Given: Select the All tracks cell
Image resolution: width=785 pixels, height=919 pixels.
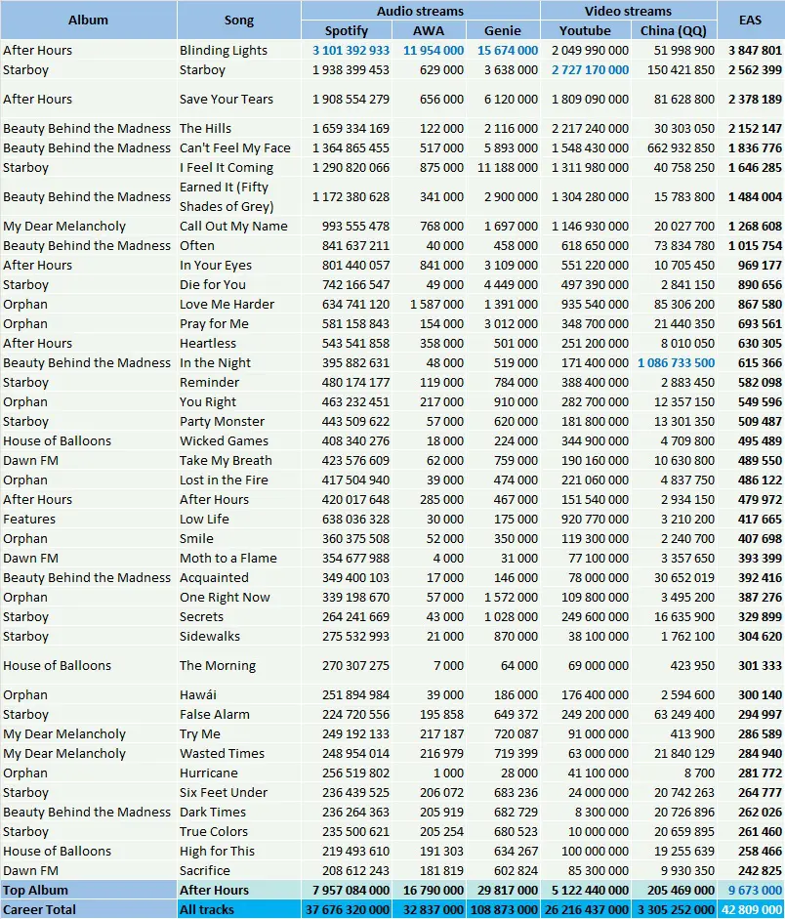Looking at the screenshot, I should (x=239, y=909).
